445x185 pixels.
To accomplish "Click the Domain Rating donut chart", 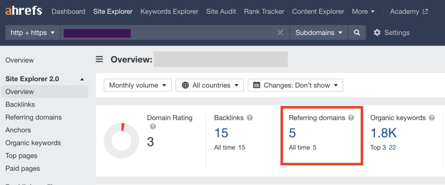I will pyautogui.click(x=121, y=141).
